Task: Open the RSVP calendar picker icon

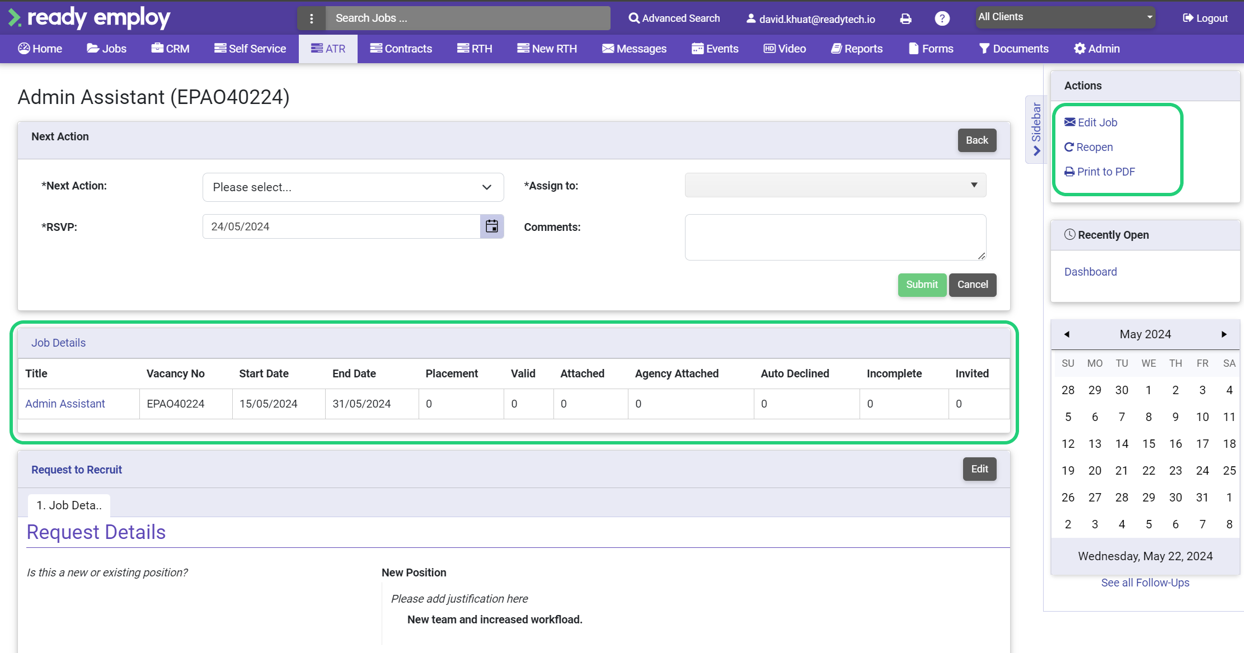Action: (x=492, y=226)
